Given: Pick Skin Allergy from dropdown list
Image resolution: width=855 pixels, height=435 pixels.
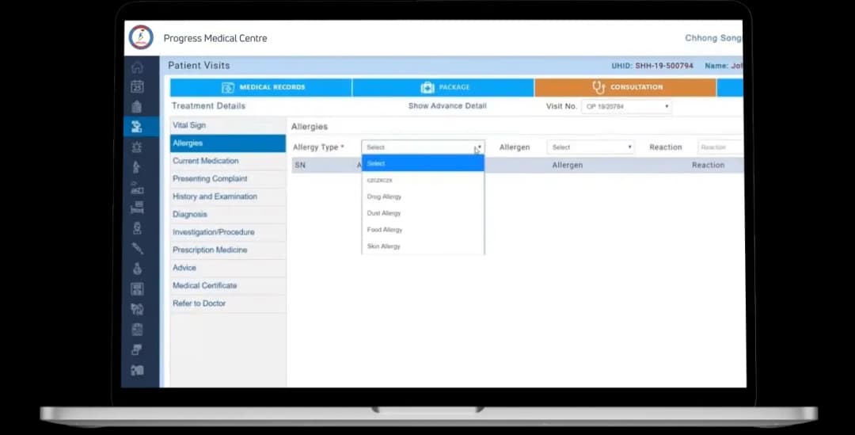Looking at the screenshot, I should [384, 246].
